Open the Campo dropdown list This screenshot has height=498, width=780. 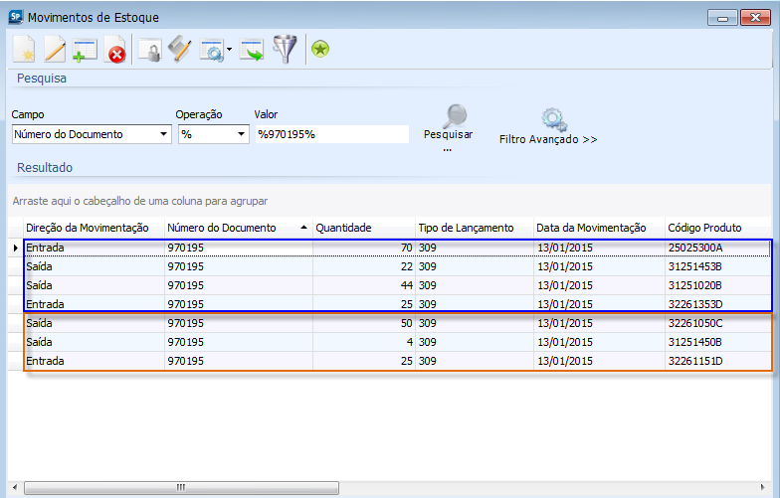tap(163, 134)
